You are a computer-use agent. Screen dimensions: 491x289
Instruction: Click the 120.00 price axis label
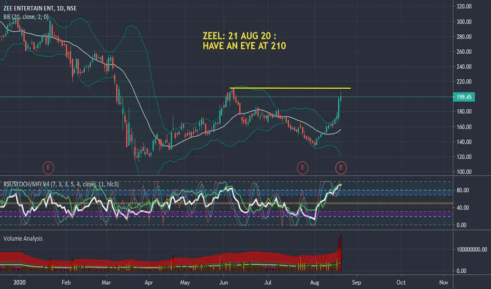tap(464, 157)
